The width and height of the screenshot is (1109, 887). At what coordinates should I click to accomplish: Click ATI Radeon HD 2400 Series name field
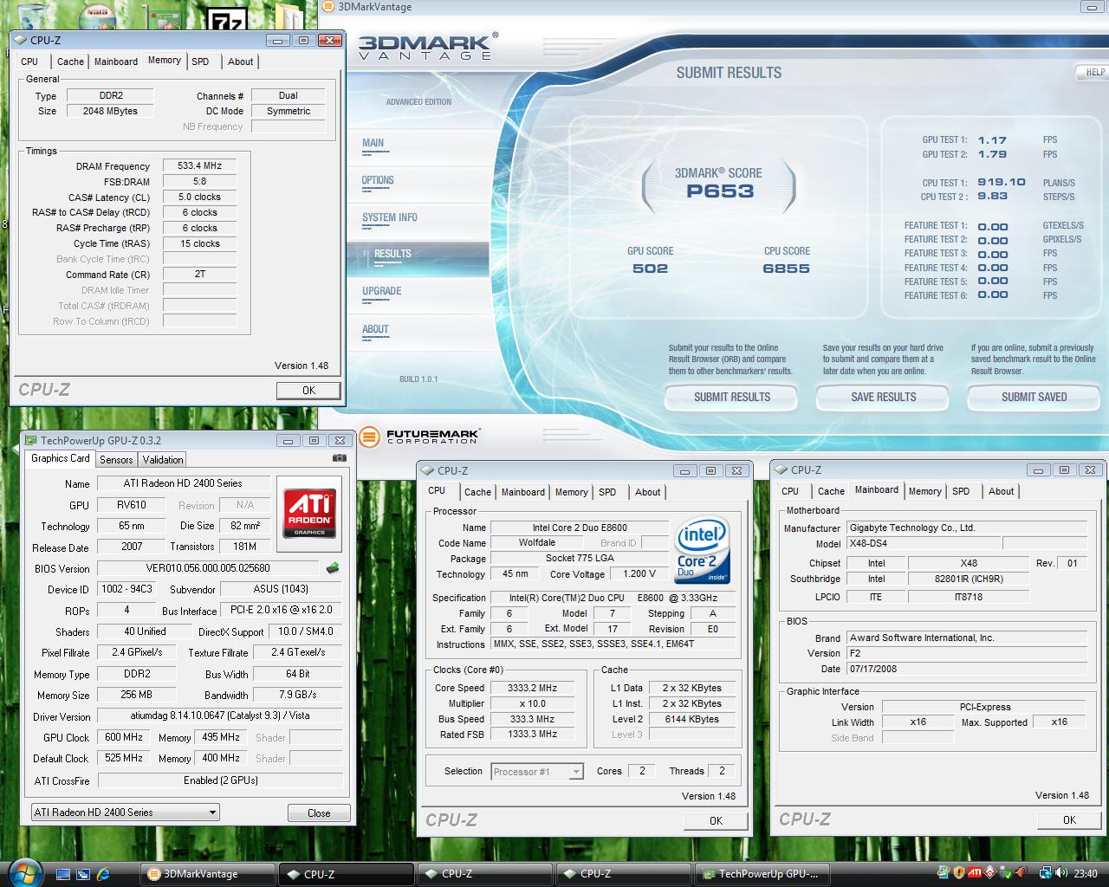point(183,483)
